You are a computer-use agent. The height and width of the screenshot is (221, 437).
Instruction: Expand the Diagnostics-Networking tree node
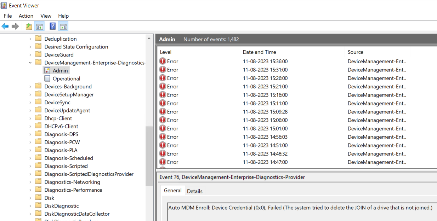pyautogui.click(x=30, y=182)
